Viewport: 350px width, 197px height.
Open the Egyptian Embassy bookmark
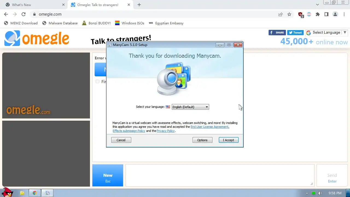point(166,23)
